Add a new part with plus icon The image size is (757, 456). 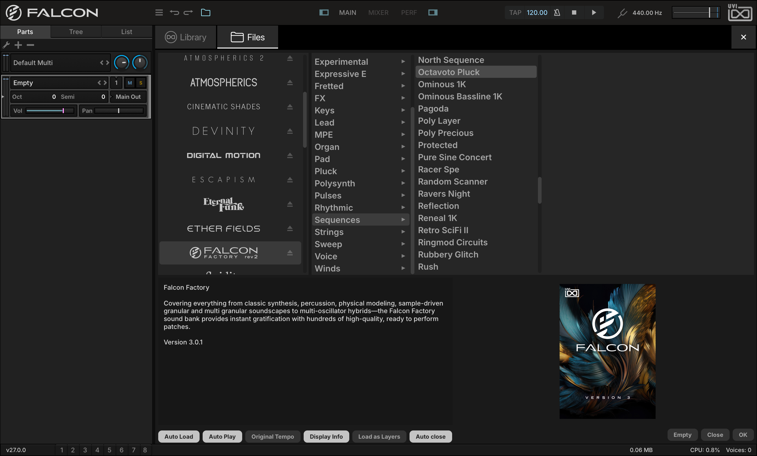18,45
